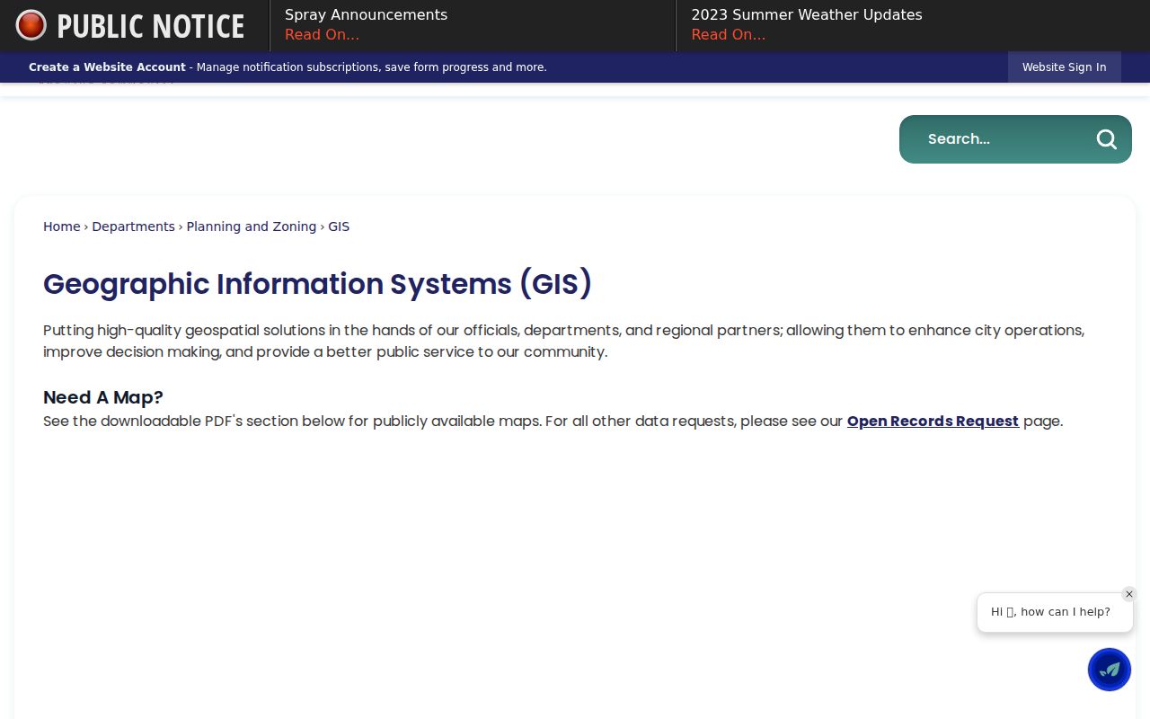Select the GIS breadcrumb

[x=339, y=226]
